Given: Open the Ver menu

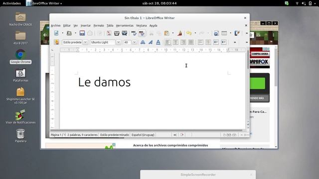Looking at the screenshot, I should pyautogui.click(x=76, y=25).
